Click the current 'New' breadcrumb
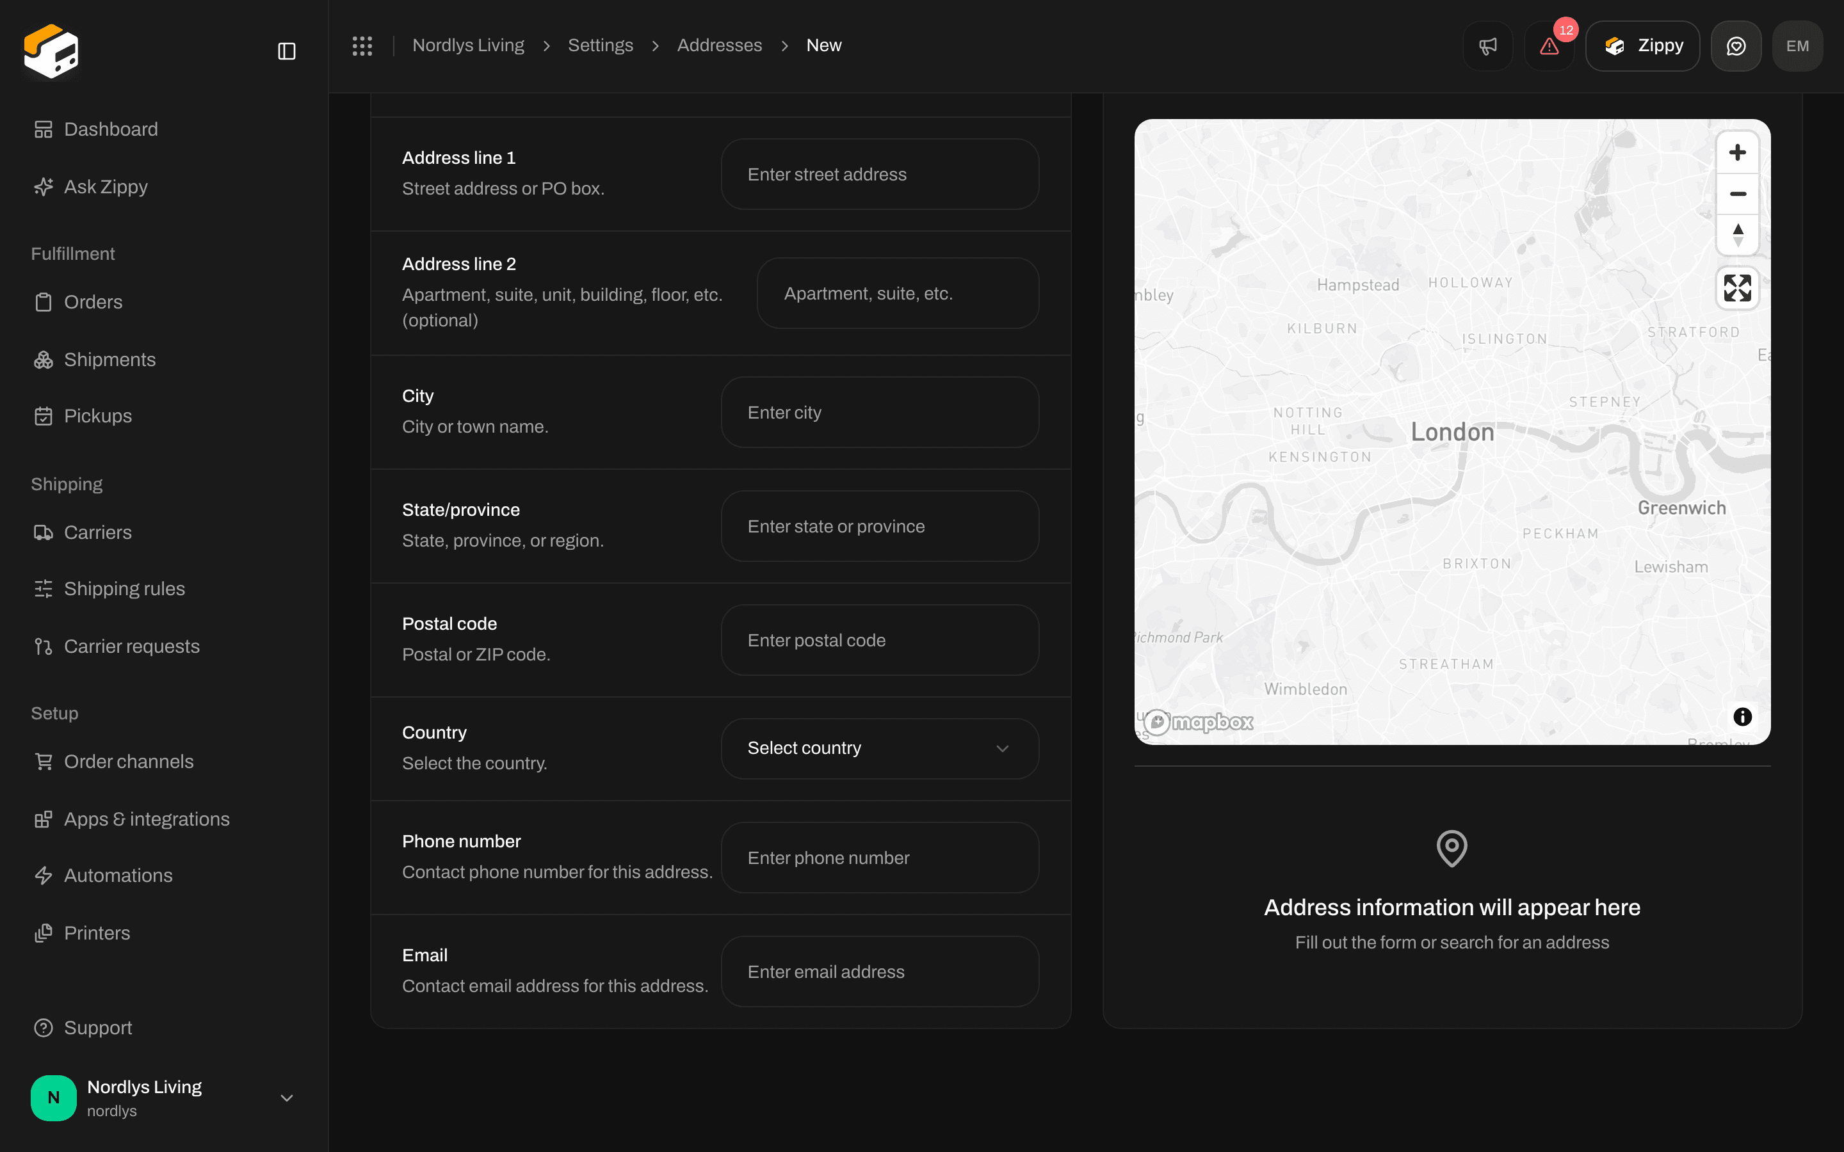This screenshot has width=1844, height=1152. [x=823, y=45]
